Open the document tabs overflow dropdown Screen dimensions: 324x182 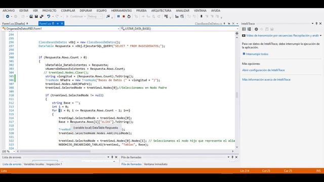tap(237, 24)
